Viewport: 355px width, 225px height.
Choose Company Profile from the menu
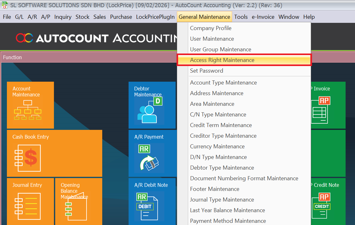coord(210,28)
